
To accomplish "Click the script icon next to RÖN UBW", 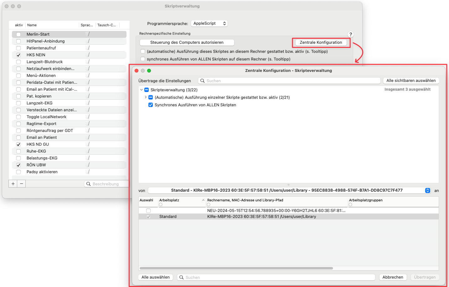I will [x=88, y=165].
